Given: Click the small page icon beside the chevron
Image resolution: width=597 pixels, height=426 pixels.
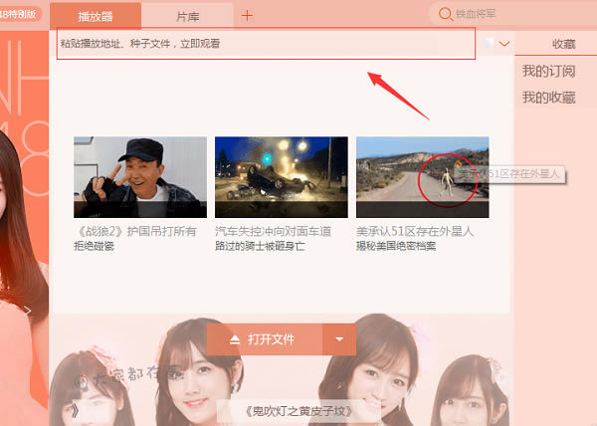Looking at the screenshot, I should [490, 44].
